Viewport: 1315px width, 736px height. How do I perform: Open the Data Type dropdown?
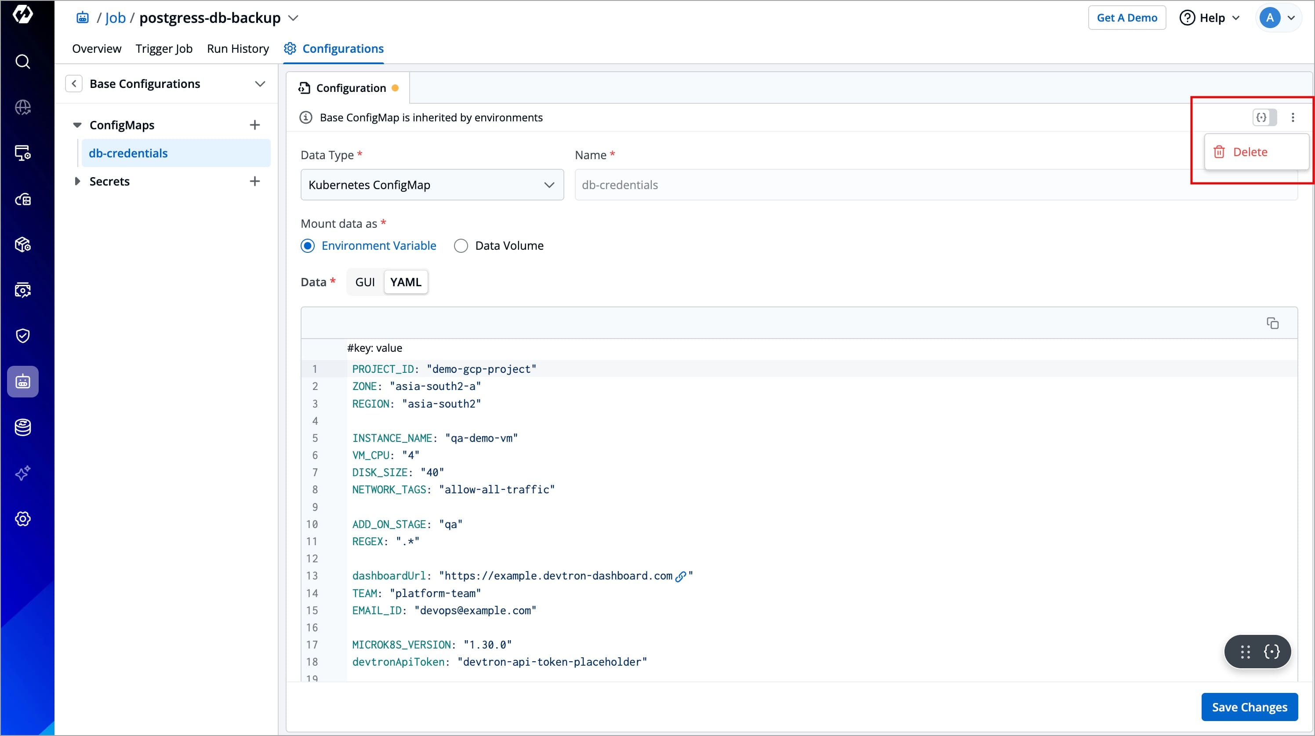pos(432,185)
